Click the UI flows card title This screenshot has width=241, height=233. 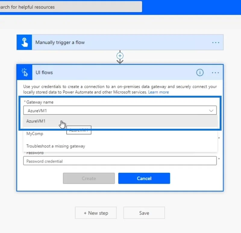44,73
